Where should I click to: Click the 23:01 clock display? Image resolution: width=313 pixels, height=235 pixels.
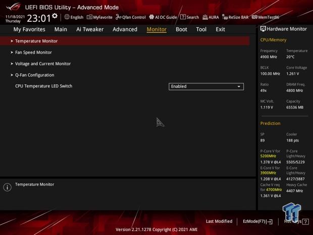coord(39,18)
